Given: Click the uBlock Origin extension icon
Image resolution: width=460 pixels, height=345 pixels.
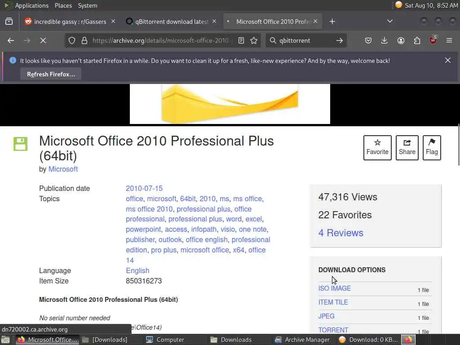Looking at the screenshot, I should [x=433, y=40].
